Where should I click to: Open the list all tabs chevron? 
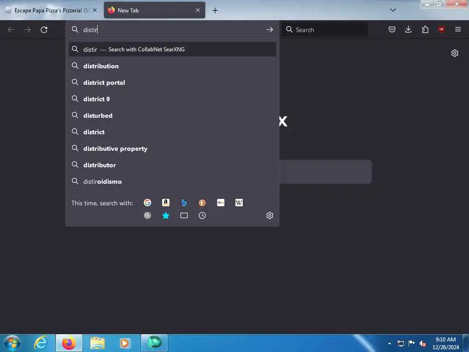393,10
